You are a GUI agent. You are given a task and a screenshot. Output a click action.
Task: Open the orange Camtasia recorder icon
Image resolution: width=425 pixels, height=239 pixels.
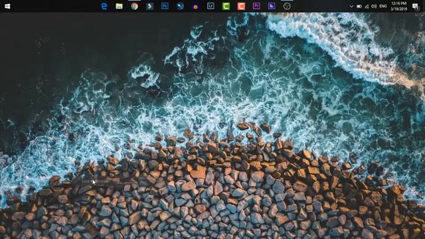(241, 6)
